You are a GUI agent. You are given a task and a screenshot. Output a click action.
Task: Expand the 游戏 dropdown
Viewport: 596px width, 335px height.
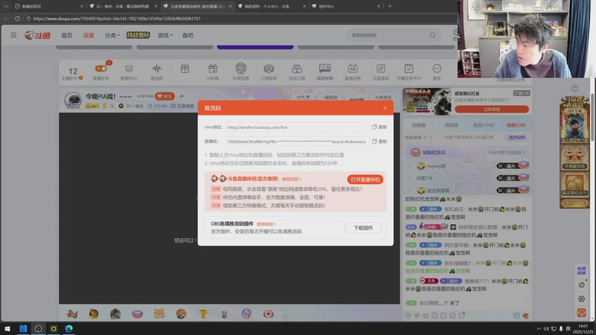(x=165, y=35)
